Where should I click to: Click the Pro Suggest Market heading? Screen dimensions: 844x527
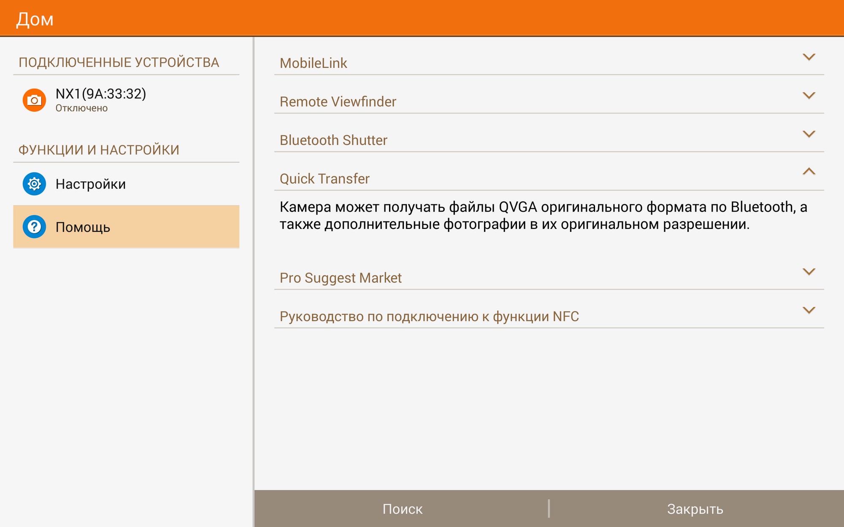point(341,278)
